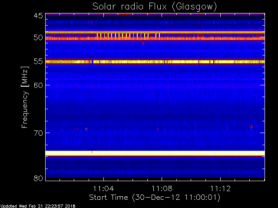
Task: Click the small red spot just below the 50 MHz band
Action: click(x=143, y=43)
